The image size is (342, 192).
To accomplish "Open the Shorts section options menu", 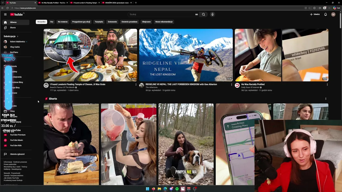I will pyautogui.click(x=326, y=99).
